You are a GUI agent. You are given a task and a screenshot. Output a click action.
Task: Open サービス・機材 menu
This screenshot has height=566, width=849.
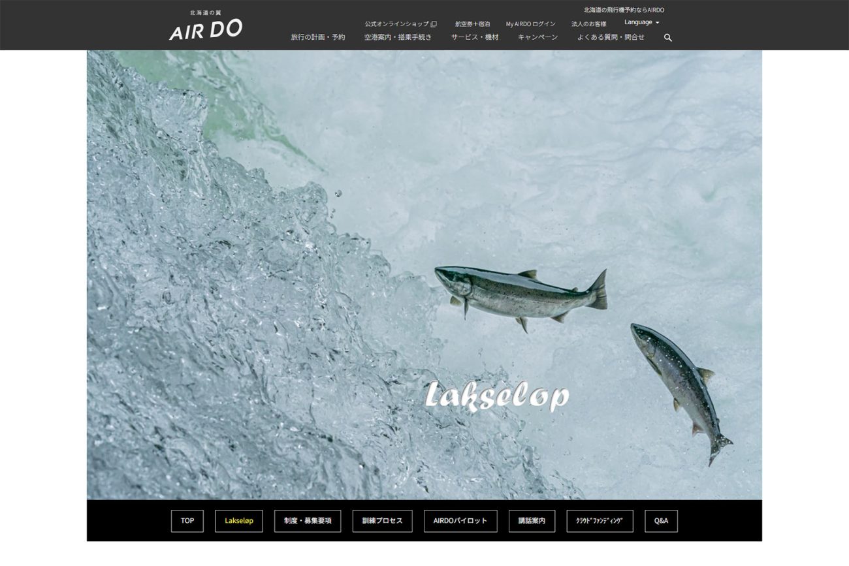pos(475,38)
